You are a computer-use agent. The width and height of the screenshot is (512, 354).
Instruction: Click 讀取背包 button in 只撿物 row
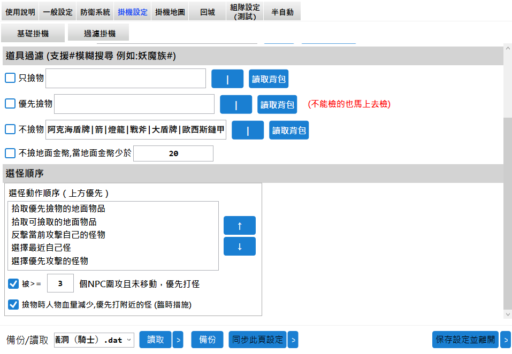point(269,79)
